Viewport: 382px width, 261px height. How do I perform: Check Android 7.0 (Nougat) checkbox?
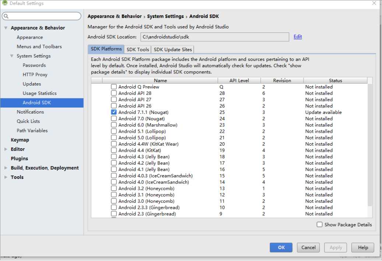113,118
